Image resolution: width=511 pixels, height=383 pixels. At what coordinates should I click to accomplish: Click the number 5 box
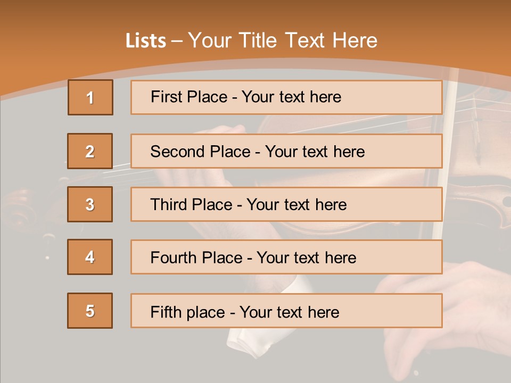pyautogui.click(x=90, y=311)
